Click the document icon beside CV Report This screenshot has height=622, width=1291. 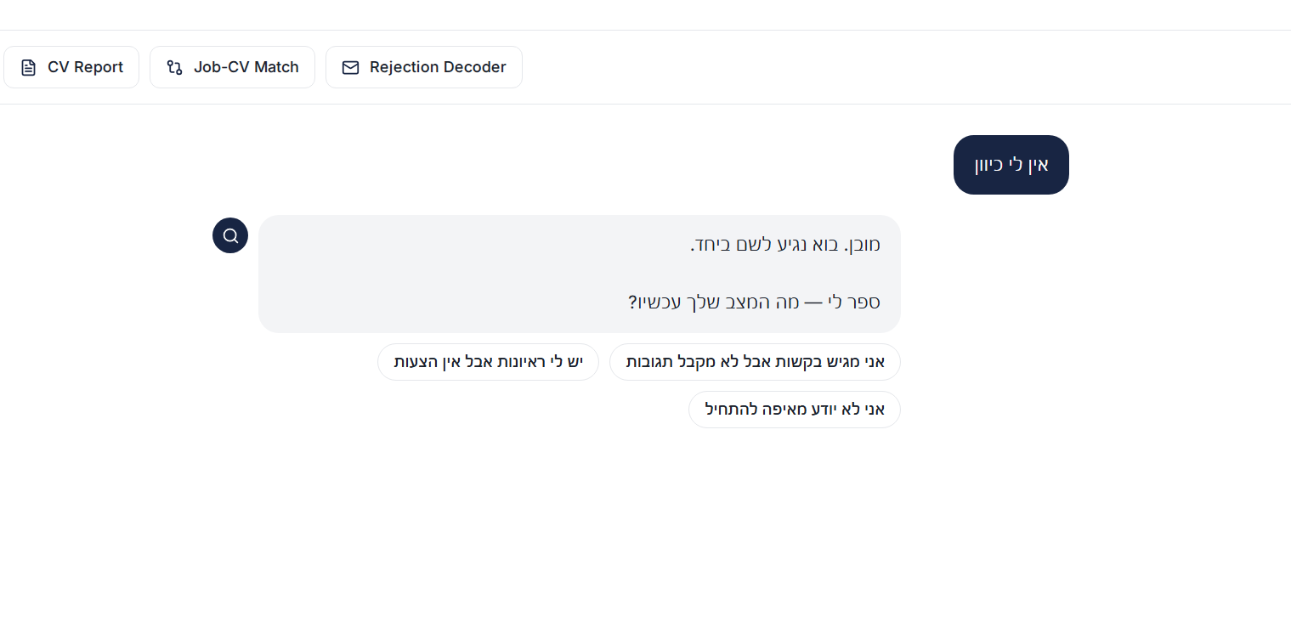click(29, 68)
